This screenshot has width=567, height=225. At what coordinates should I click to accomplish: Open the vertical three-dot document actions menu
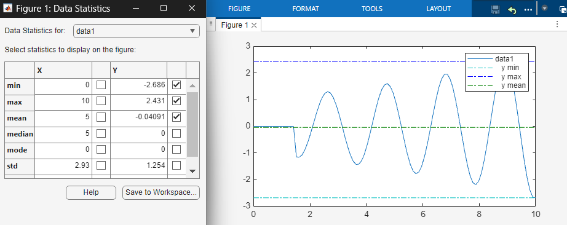[557, 24]
